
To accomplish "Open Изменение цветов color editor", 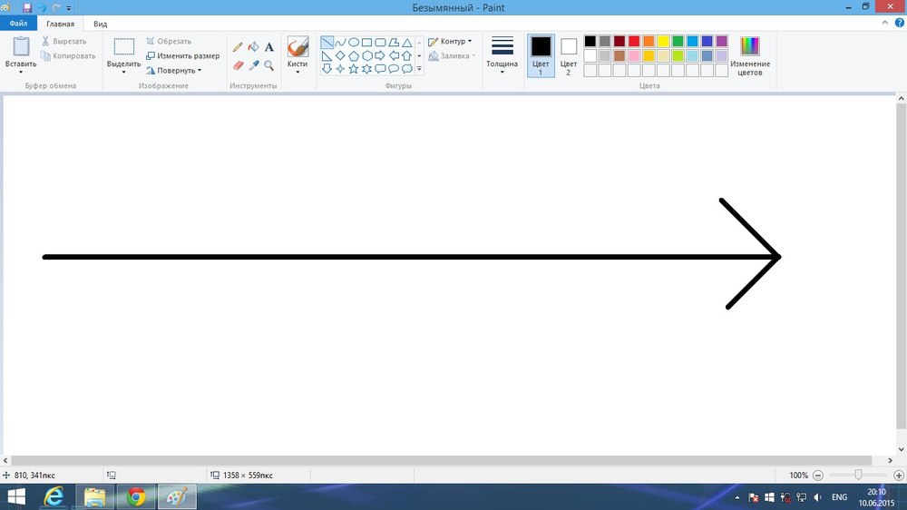I will click(750, 54).
